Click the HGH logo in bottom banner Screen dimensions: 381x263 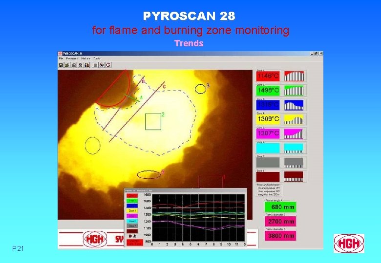pos(95,239)
